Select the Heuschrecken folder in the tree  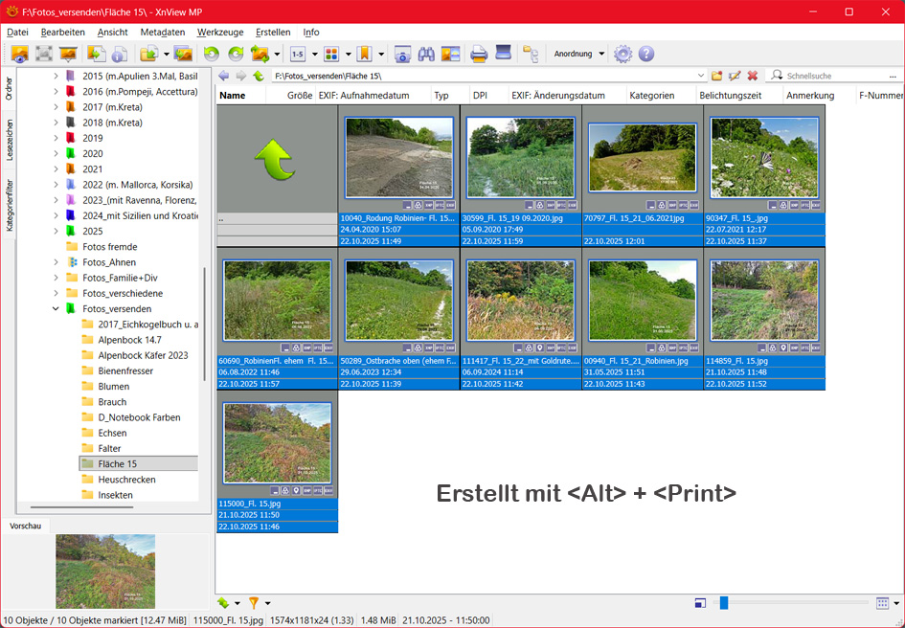(126, 480)
